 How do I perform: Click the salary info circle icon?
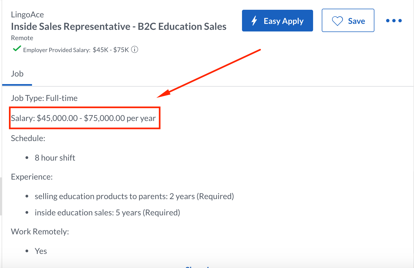tap(135, 50)
